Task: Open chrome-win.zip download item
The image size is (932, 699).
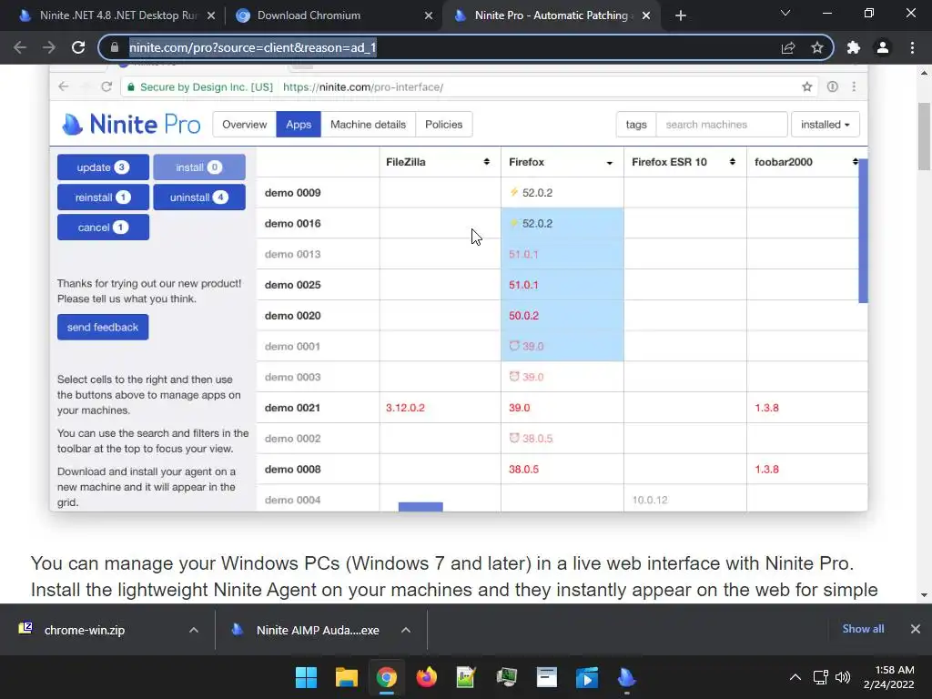Action: (x=85, y=630)
